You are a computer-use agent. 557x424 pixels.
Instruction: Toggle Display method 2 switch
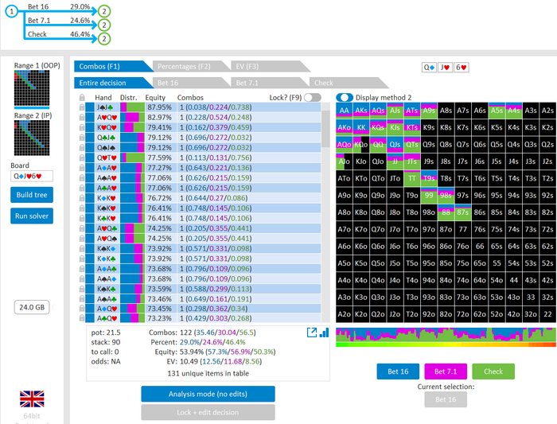345,97
